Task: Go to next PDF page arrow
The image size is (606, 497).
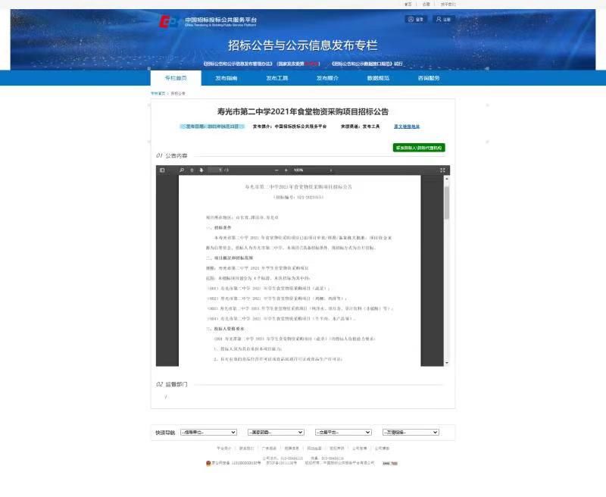Action: (x=201, y=170)
